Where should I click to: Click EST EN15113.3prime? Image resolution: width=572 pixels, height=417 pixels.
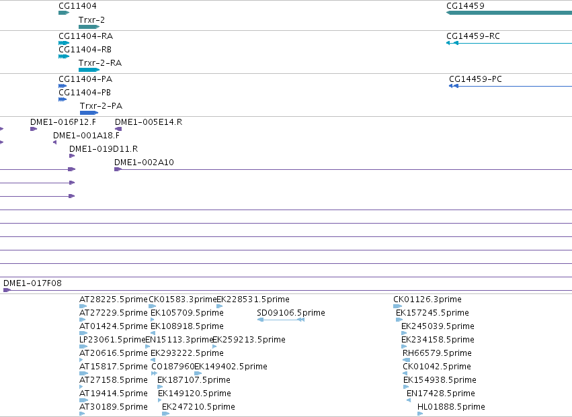[x=179, y=340]
